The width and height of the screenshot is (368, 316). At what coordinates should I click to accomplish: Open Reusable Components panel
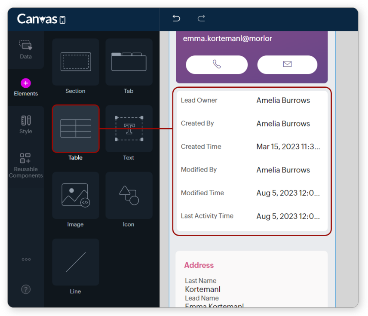click(26, 165)
